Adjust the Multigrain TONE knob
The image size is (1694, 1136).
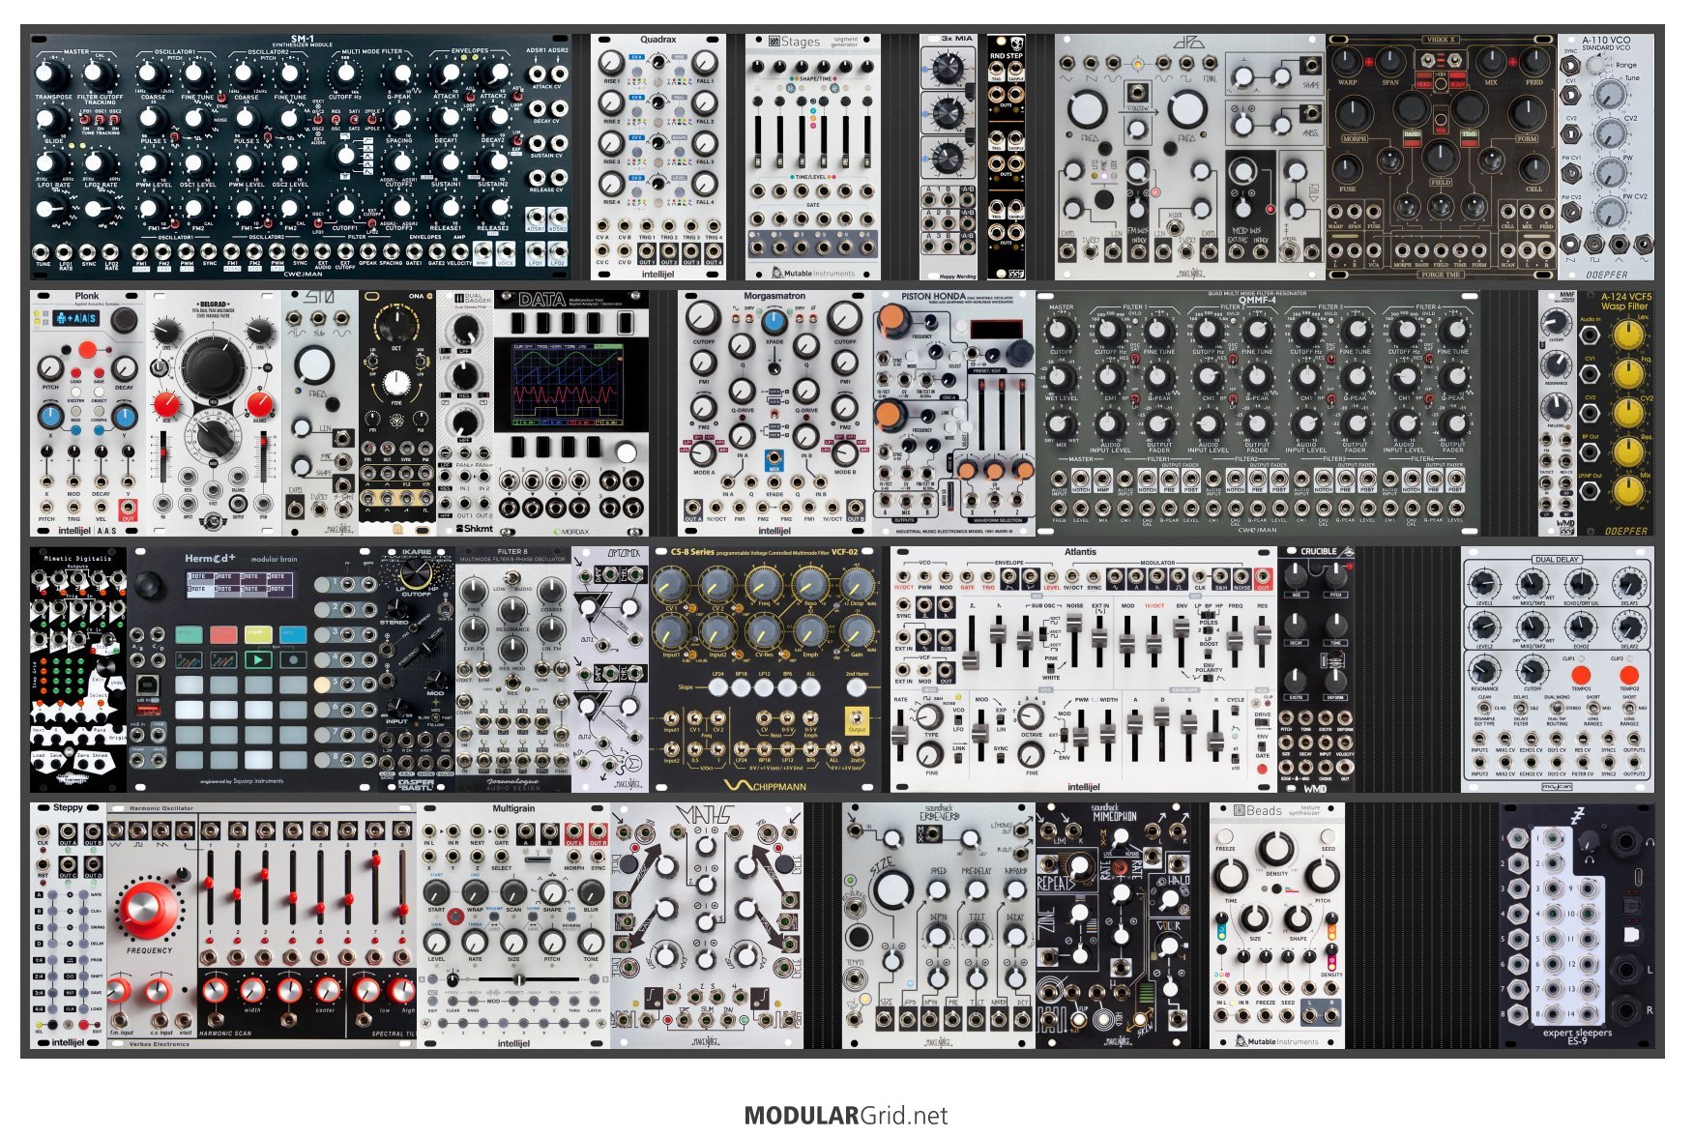591,941
